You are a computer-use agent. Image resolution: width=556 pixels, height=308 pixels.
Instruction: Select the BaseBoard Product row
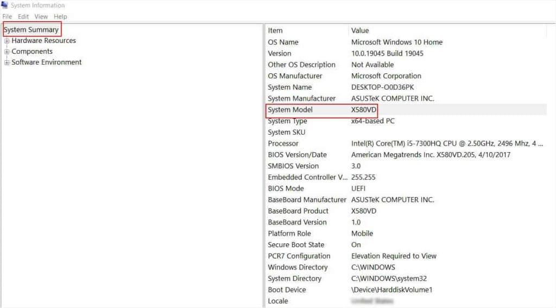(298, 211)
